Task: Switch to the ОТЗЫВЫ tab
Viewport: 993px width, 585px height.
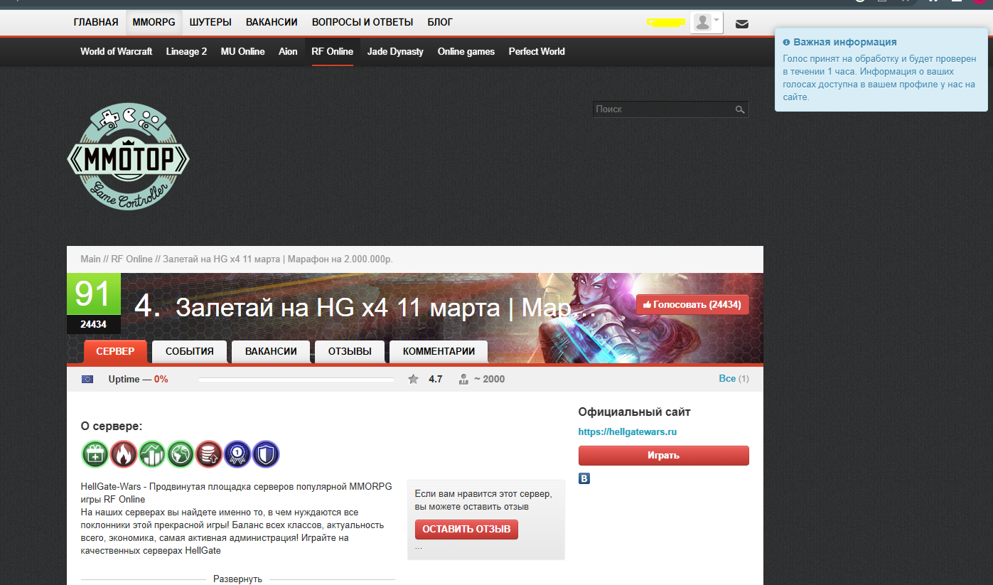Action: [x=350, y=351]
